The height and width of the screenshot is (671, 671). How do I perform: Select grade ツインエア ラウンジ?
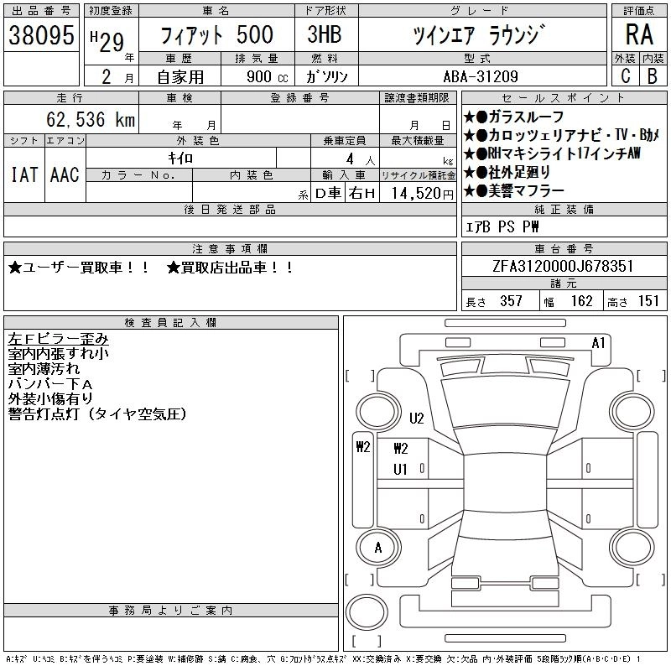click(479, 35)
